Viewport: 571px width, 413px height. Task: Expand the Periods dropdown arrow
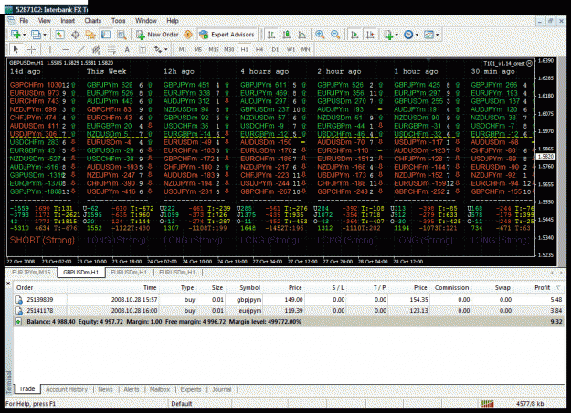pos(417,35)
